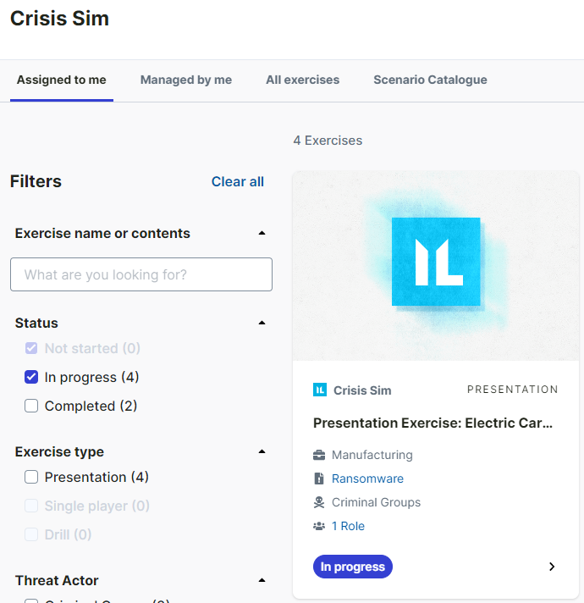Check the Completed status filter
Viewport: 584px width, 603px height.
[31, 406]
